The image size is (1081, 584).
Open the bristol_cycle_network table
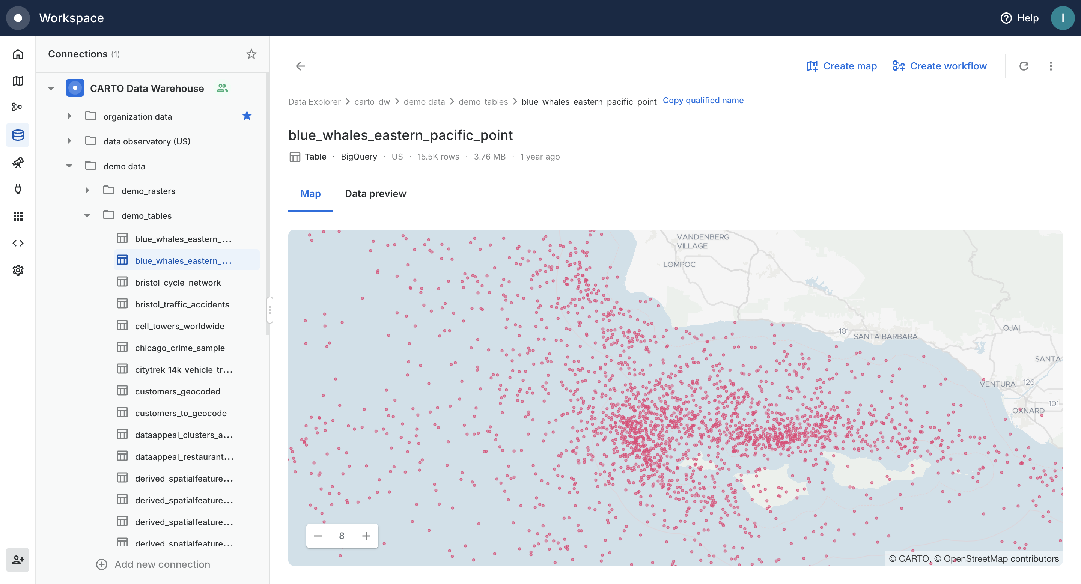click(178, 283)
